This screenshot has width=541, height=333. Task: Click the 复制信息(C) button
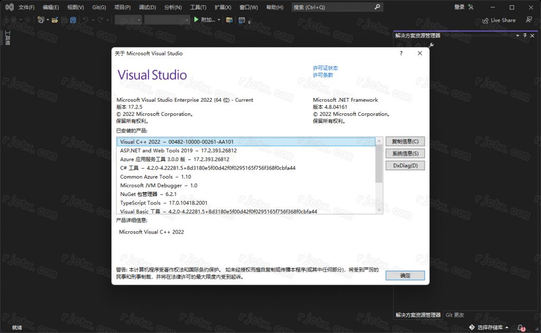coord(405,142)
